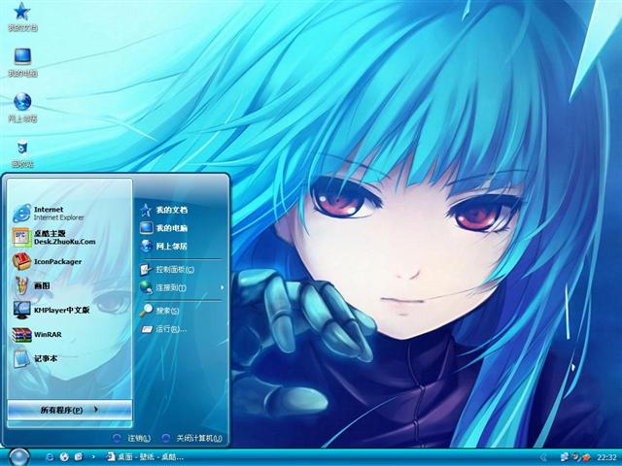Click the round Start orb button
The width and height of the screenshot is (622, 466).
coord(18,457)
